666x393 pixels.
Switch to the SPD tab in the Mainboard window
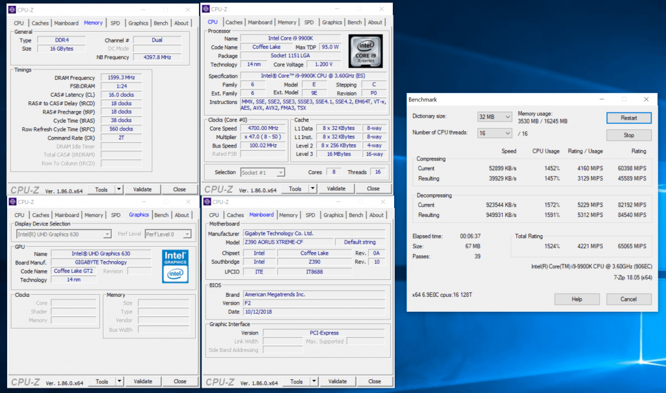(310, 215)
